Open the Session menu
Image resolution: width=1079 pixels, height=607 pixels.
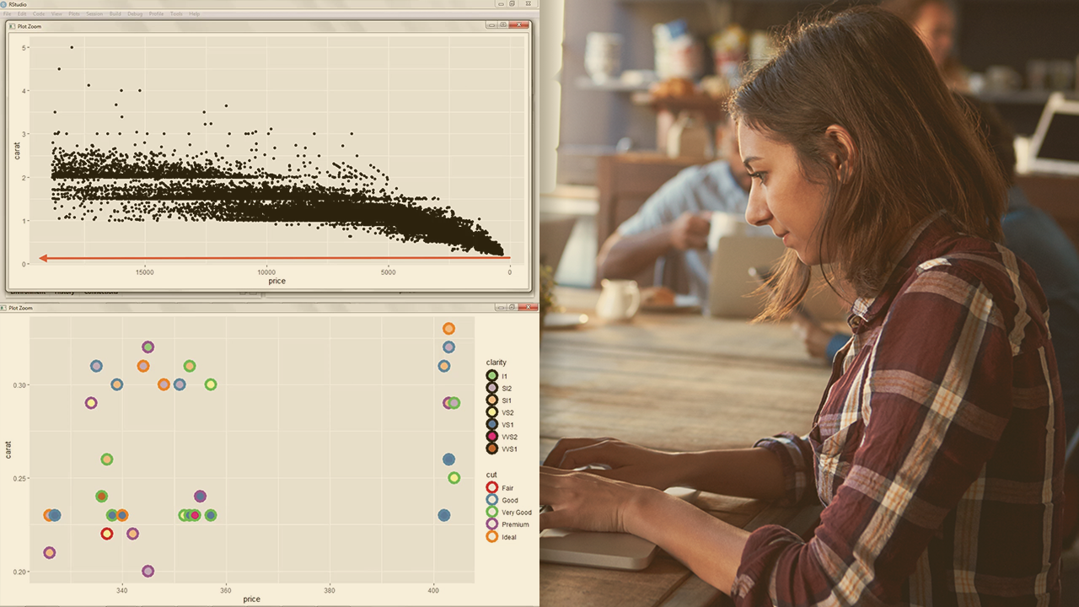point(94,14)
